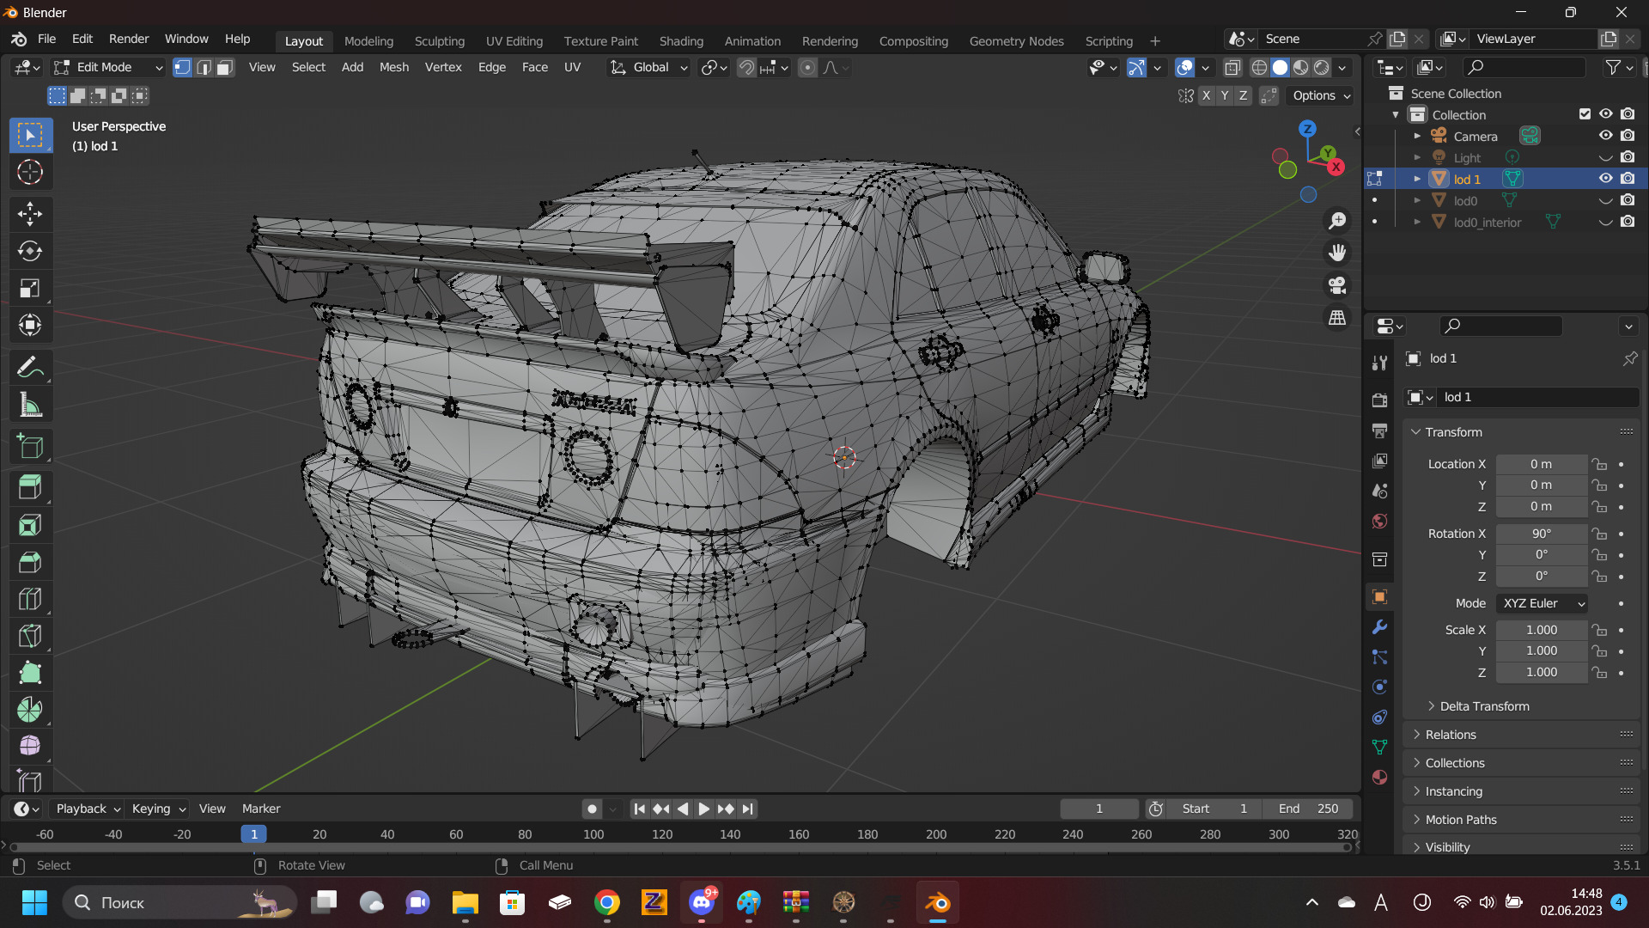
Task: Open the Modifier properties tab
Action: coord(1379,627)
